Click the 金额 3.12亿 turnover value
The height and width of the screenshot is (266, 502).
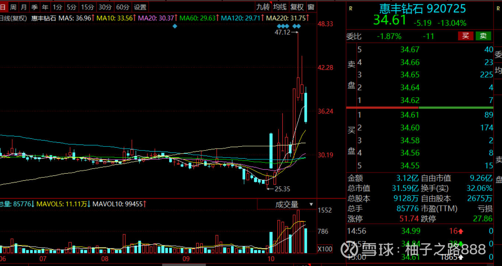[407, 178]
